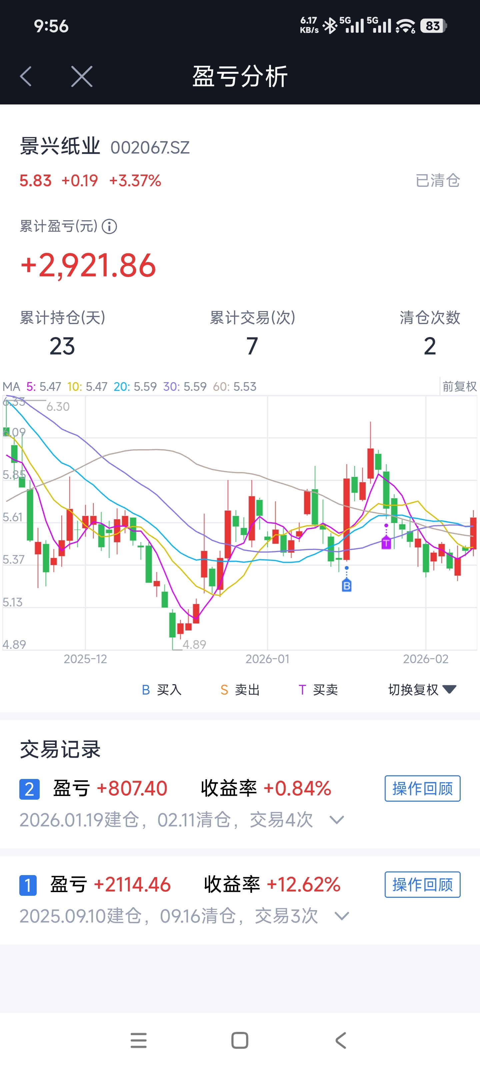Open stock 景兴纸业 002067.SZ title
Screen dimensions: 480x1068
(x=104, y=147)
